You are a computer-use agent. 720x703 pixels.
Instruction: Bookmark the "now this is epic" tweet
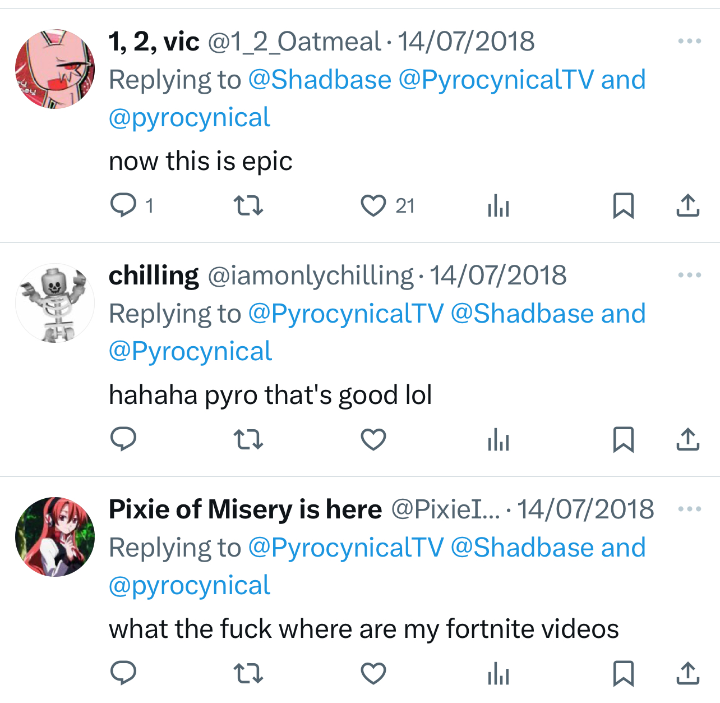click(623, 205)
